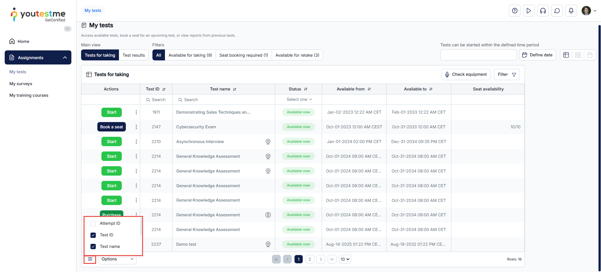Open the help question mark icon

click(x=515, y=11)
